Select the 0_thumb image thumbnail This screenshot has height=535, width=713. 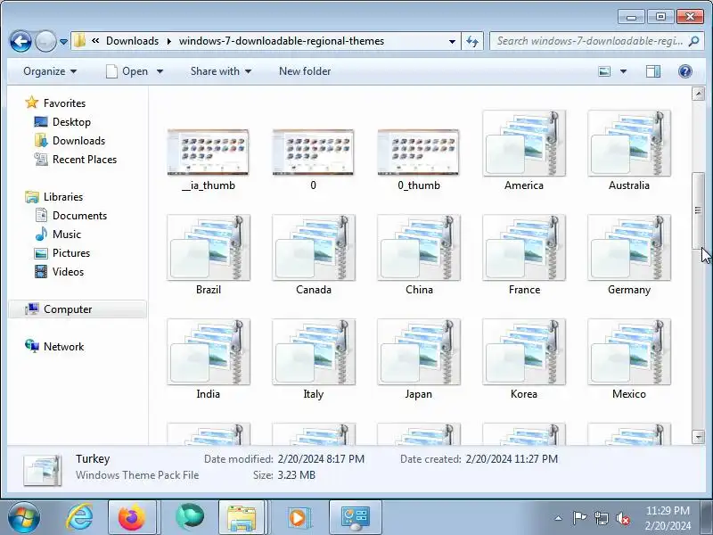418,152
